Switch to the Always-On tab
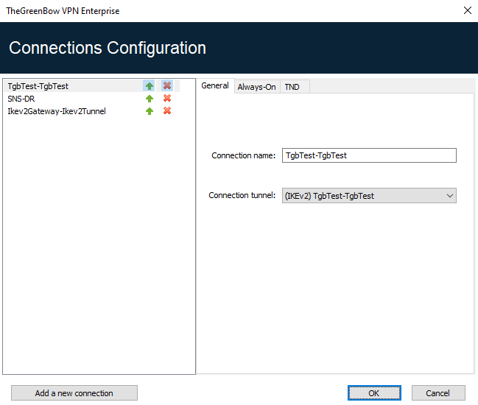The image size is (478, 405). click(256, 87)
